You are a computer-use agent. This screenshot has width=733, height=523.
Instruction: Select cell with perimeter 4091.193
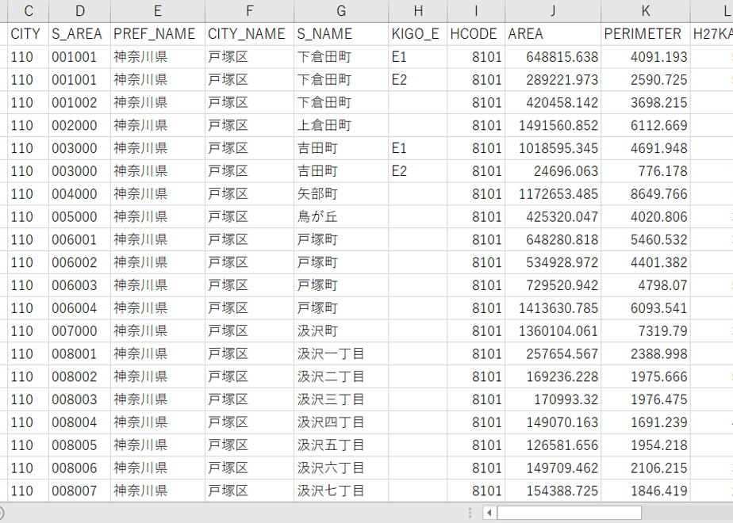coord(646,57)
